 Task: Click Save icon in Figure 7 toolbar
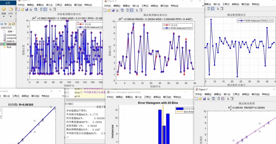[x=204, y=99]
